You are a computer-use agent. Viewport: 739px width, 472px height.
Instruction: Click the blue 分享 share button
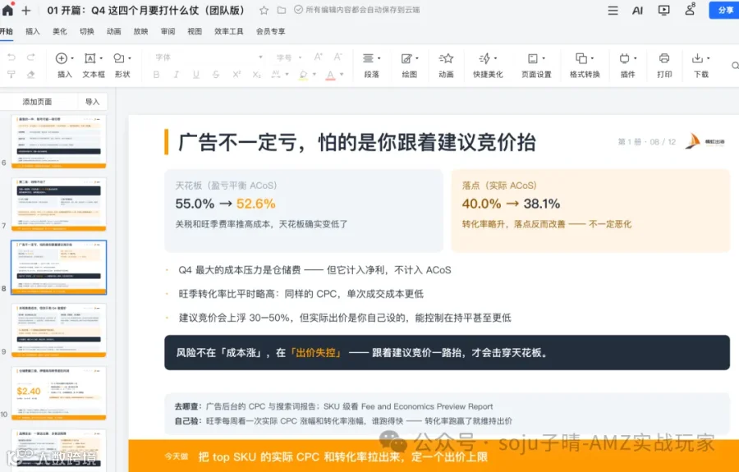(724, 10)
